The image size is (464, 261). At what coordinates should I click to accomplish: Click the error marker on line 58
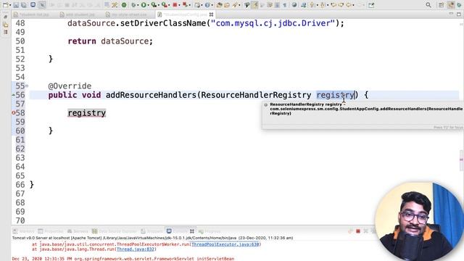coord(13,113)
